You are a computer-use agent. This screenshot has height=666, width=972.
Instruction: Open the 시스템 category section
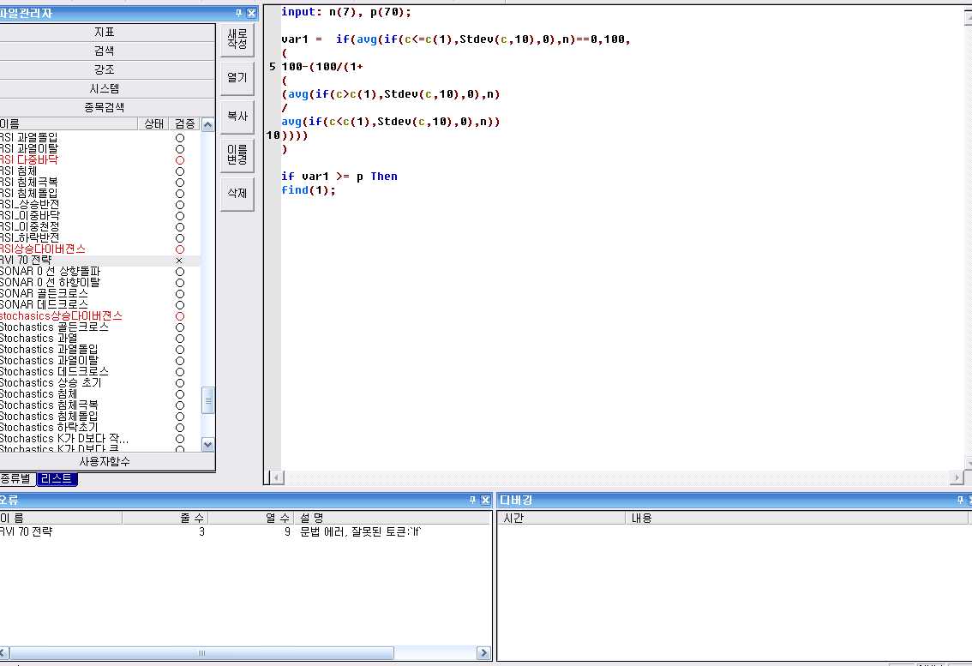click(x=106, y=88)
